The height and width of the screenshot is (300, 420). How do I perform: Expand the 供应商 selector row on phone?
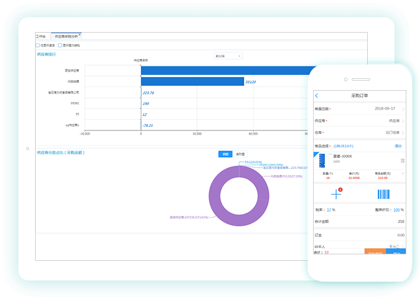tap(403, 121)
